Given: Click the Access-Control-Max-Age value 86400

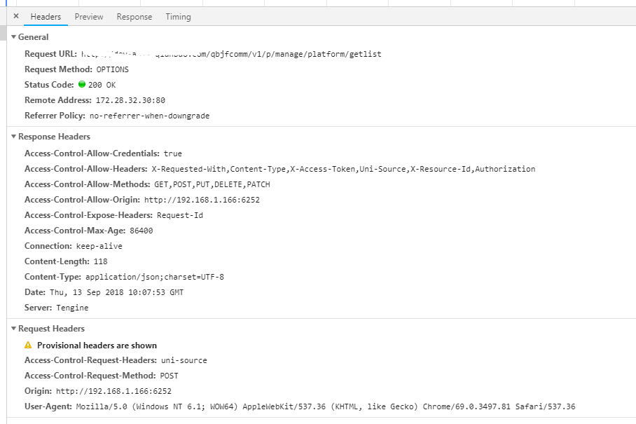Looking at the screenshot, I should [x=141, y=231].
